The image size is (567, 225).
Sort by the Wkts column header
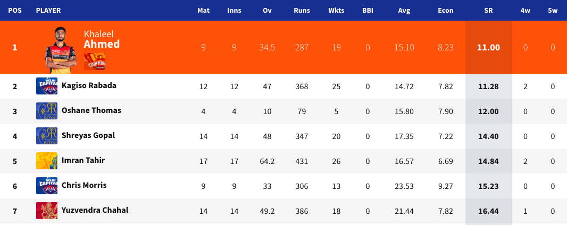[x=336, y=10]
